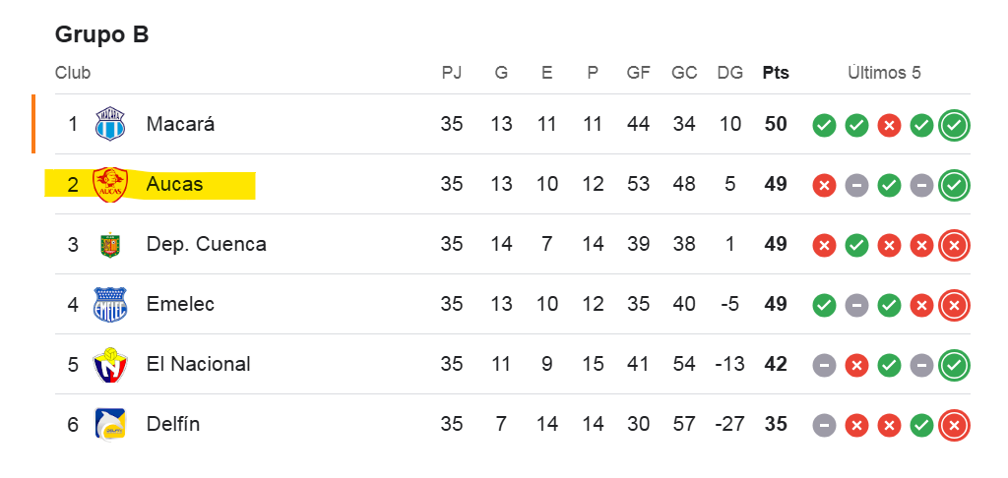
Task: Click Emelec's most recent circled loss icon
Action: (954, 305)
